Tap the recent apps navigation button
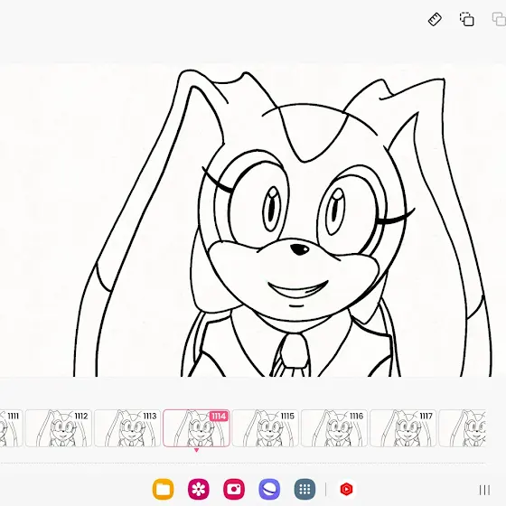This screenshot has width=506, height=506. pyautogui.click(x=484, y=490)
